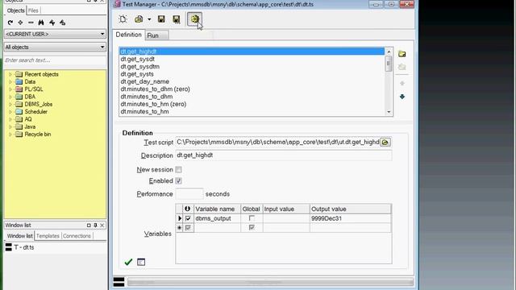
Task: Browse for test script with the open icon
Action: pos(385,142)
